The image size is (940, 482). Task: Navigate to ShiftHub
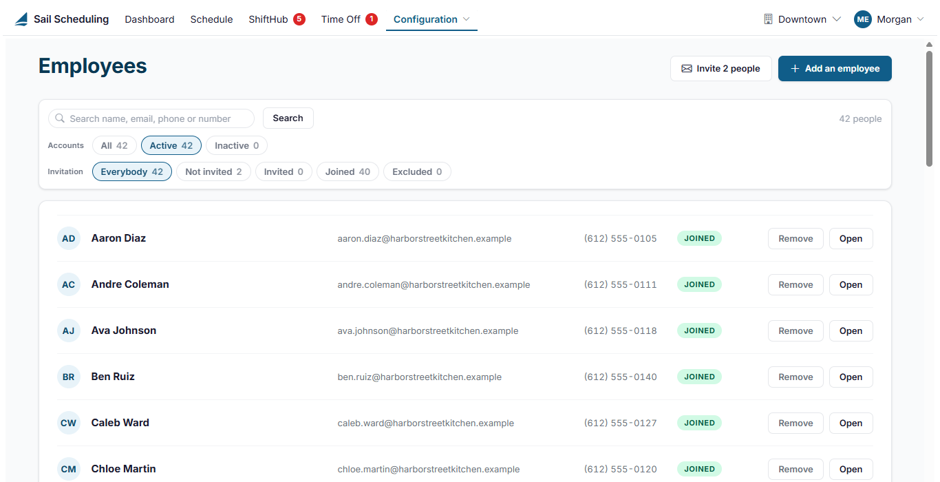click(268, 19)
